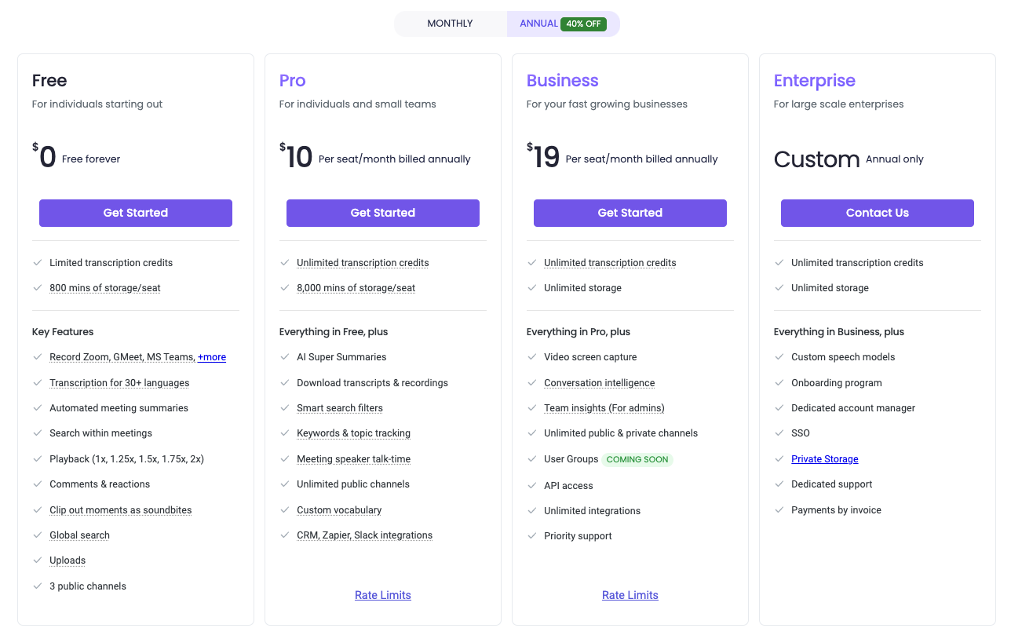Open Rate Limits link under Pro

(x=383, y=595)
